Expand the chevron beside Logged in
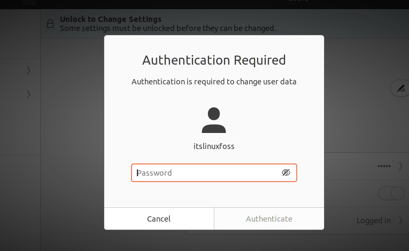 click(400, 221)
